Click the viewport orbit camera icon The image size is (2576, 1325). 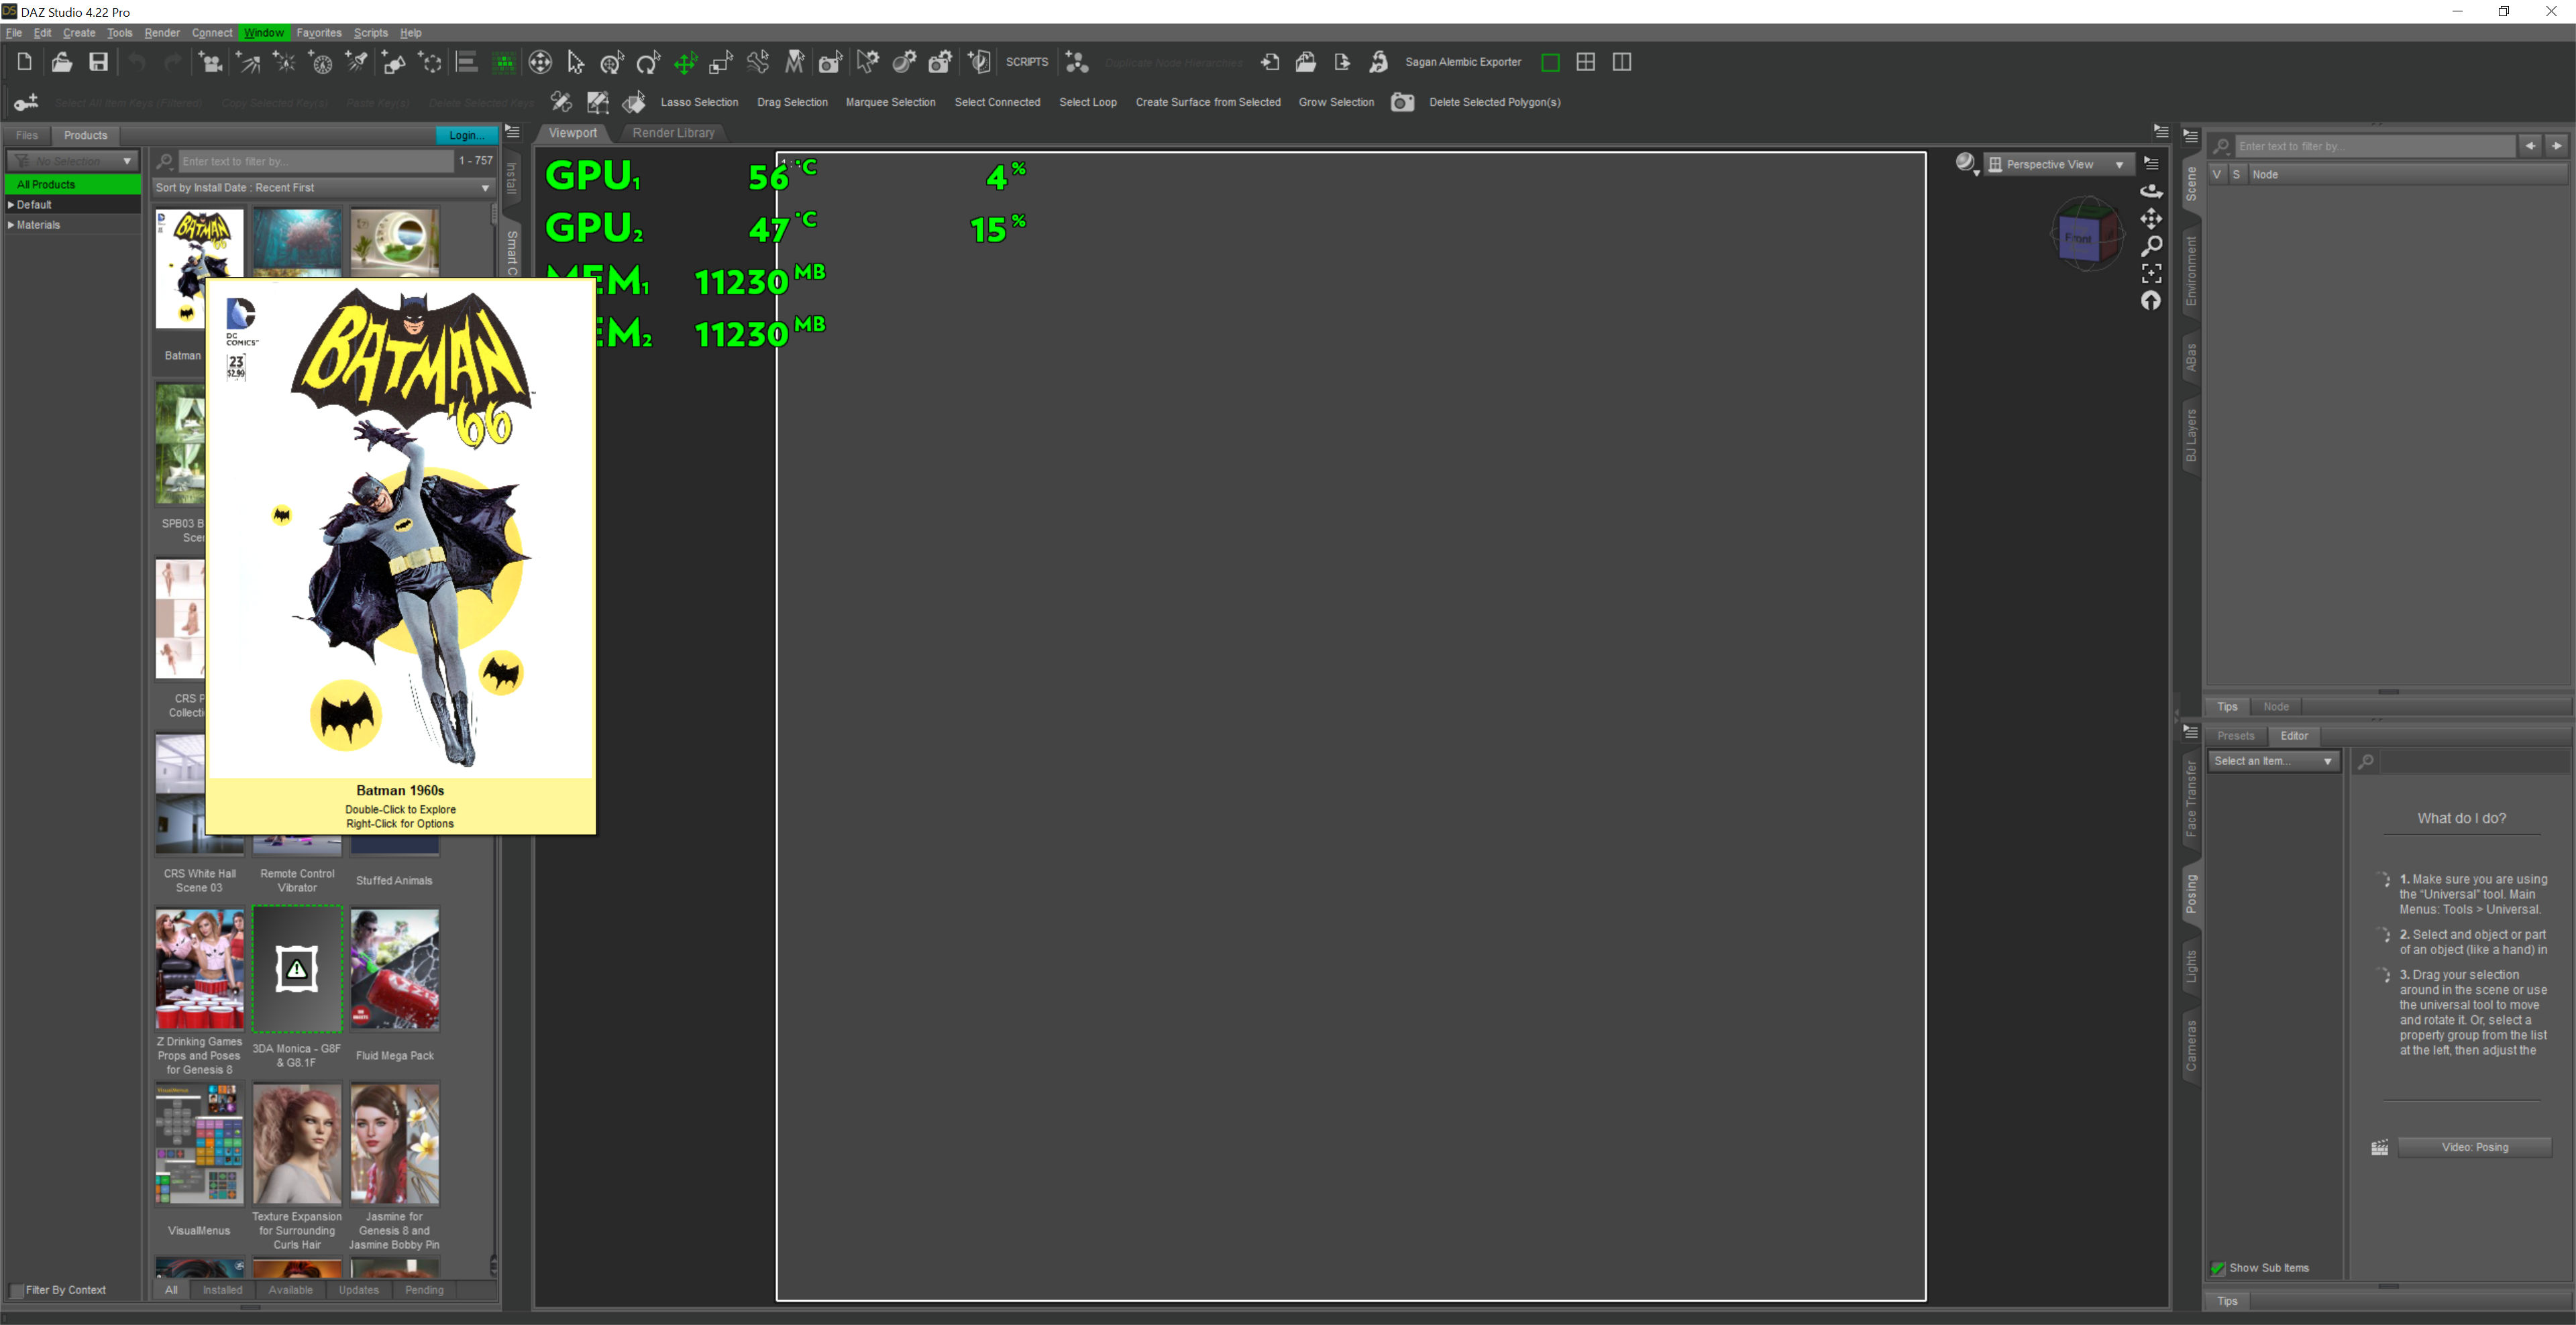2151,191
